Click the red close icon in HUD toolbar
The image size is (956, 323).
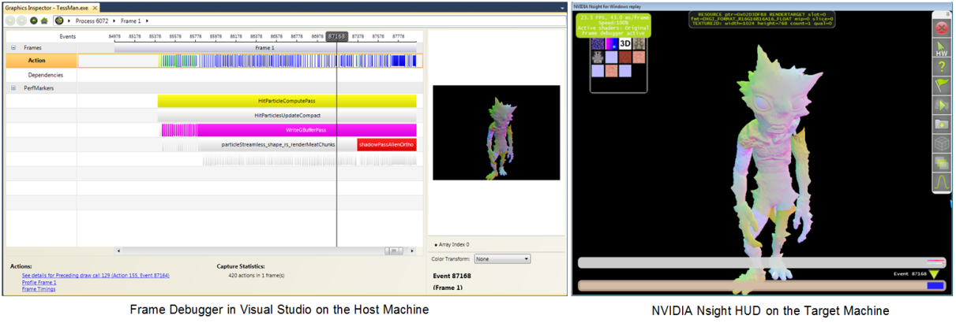(x=941, y=28)
